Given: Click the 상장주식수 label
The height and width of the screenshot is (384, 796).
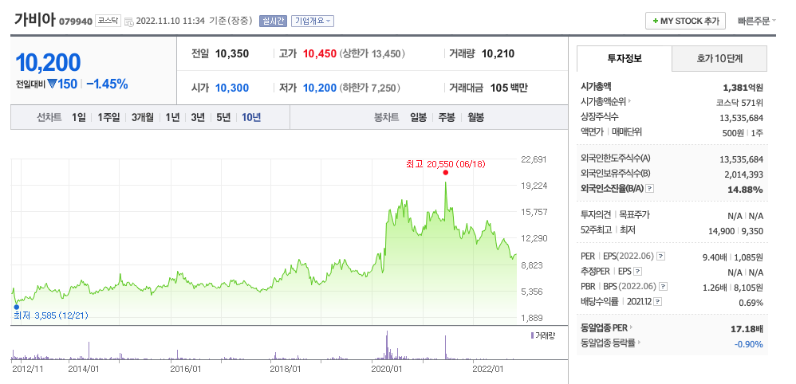Looking at the screenshot, I should pos(600,116).
